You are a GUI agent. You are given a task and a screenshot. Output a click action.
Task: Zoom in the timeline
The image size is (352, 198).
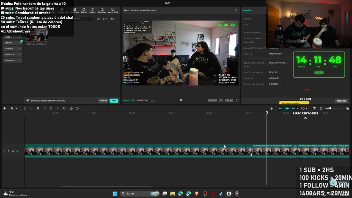coord(347,108)
